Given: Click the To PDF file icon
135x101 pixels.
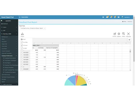Looking at the screenshot, I should click(22, 48).
